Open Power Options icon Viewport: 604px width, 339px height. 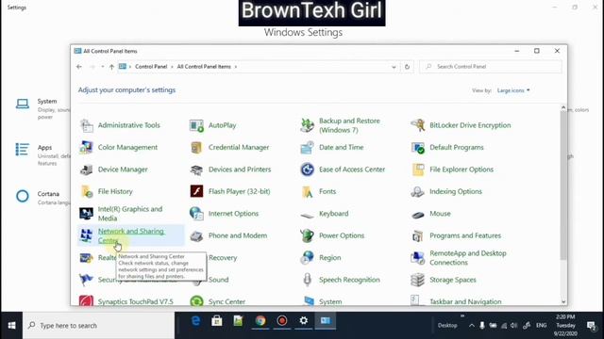(x=307, y=235)
